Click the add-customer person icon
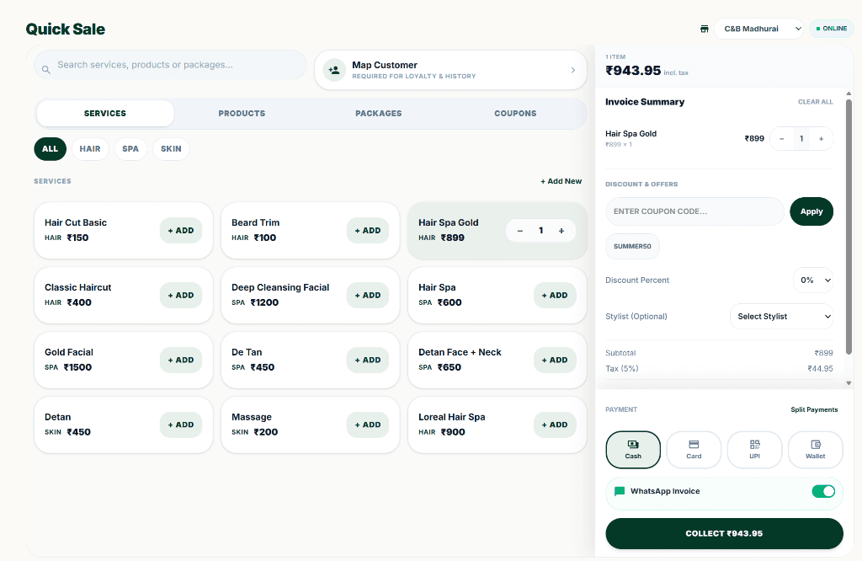The height and width of the screenshot is (561, 862). point(333,70)
